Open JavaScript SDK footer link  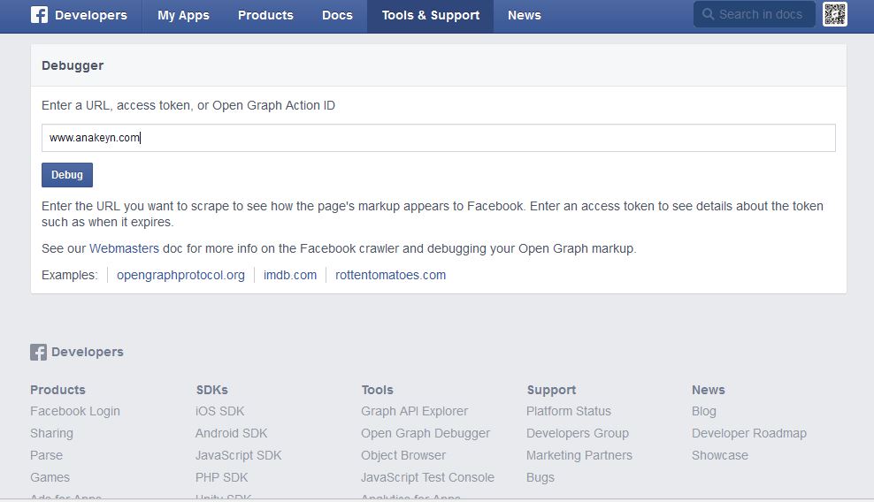[238, 455]
